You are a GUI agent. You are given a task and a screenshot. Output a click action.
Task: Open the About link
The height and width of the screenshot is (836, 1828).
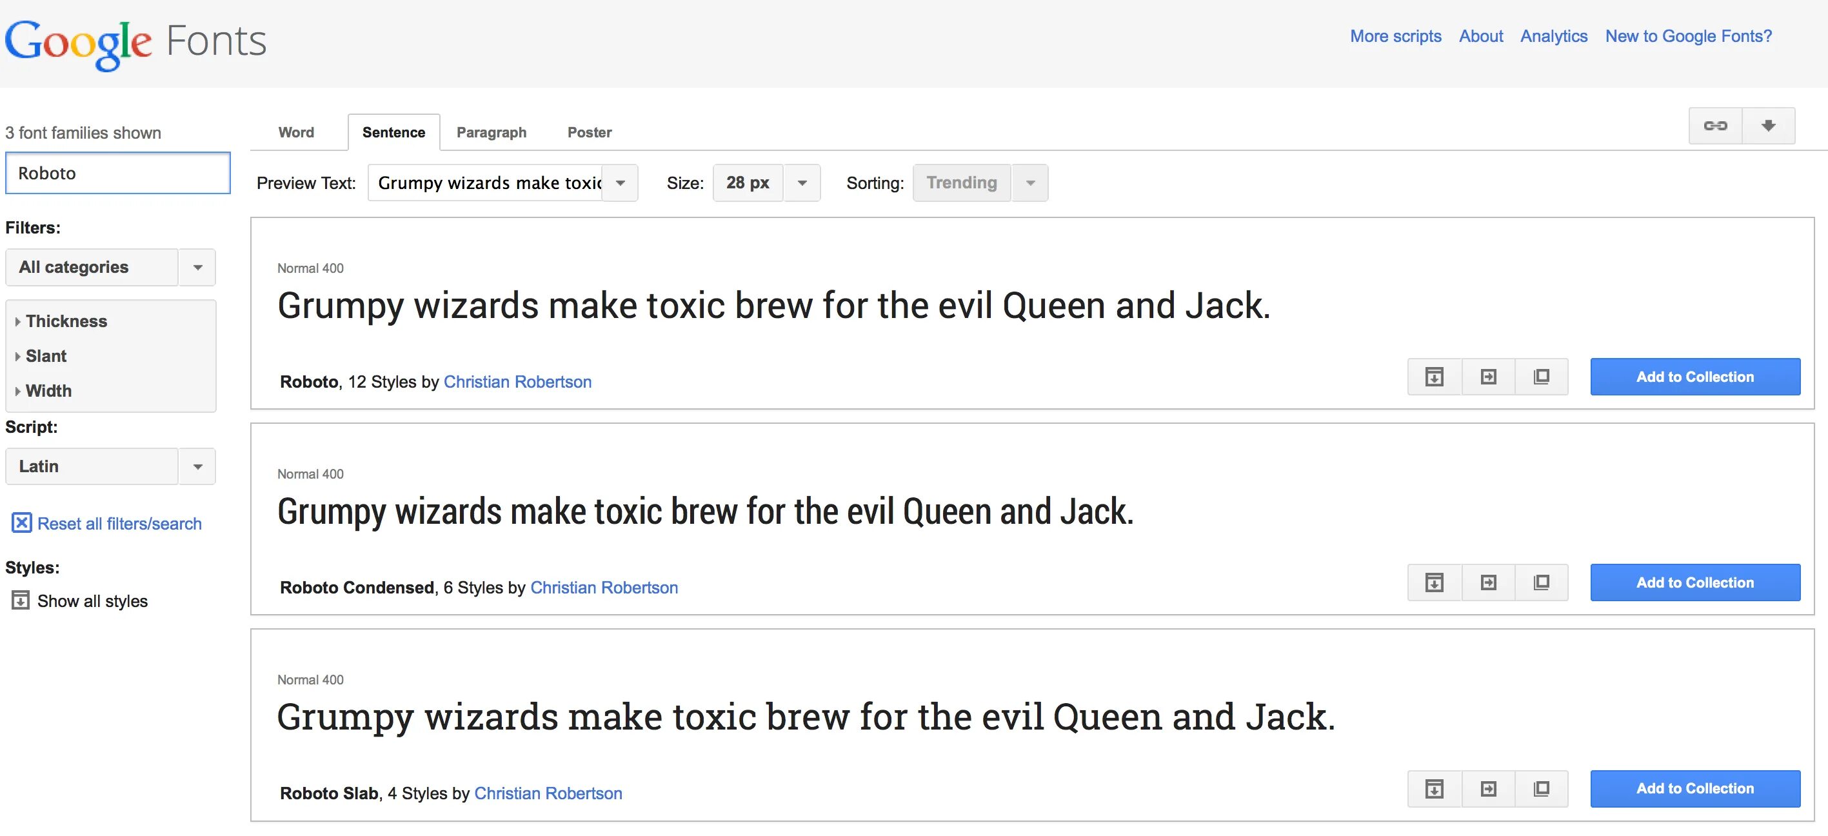pos(1481,36)
